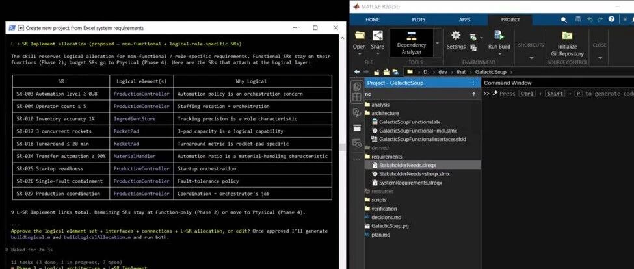Viewport: 634px width, 269px height.
Task: Expand the Open button dropdown arrow
Action: [x=360, y=54]
